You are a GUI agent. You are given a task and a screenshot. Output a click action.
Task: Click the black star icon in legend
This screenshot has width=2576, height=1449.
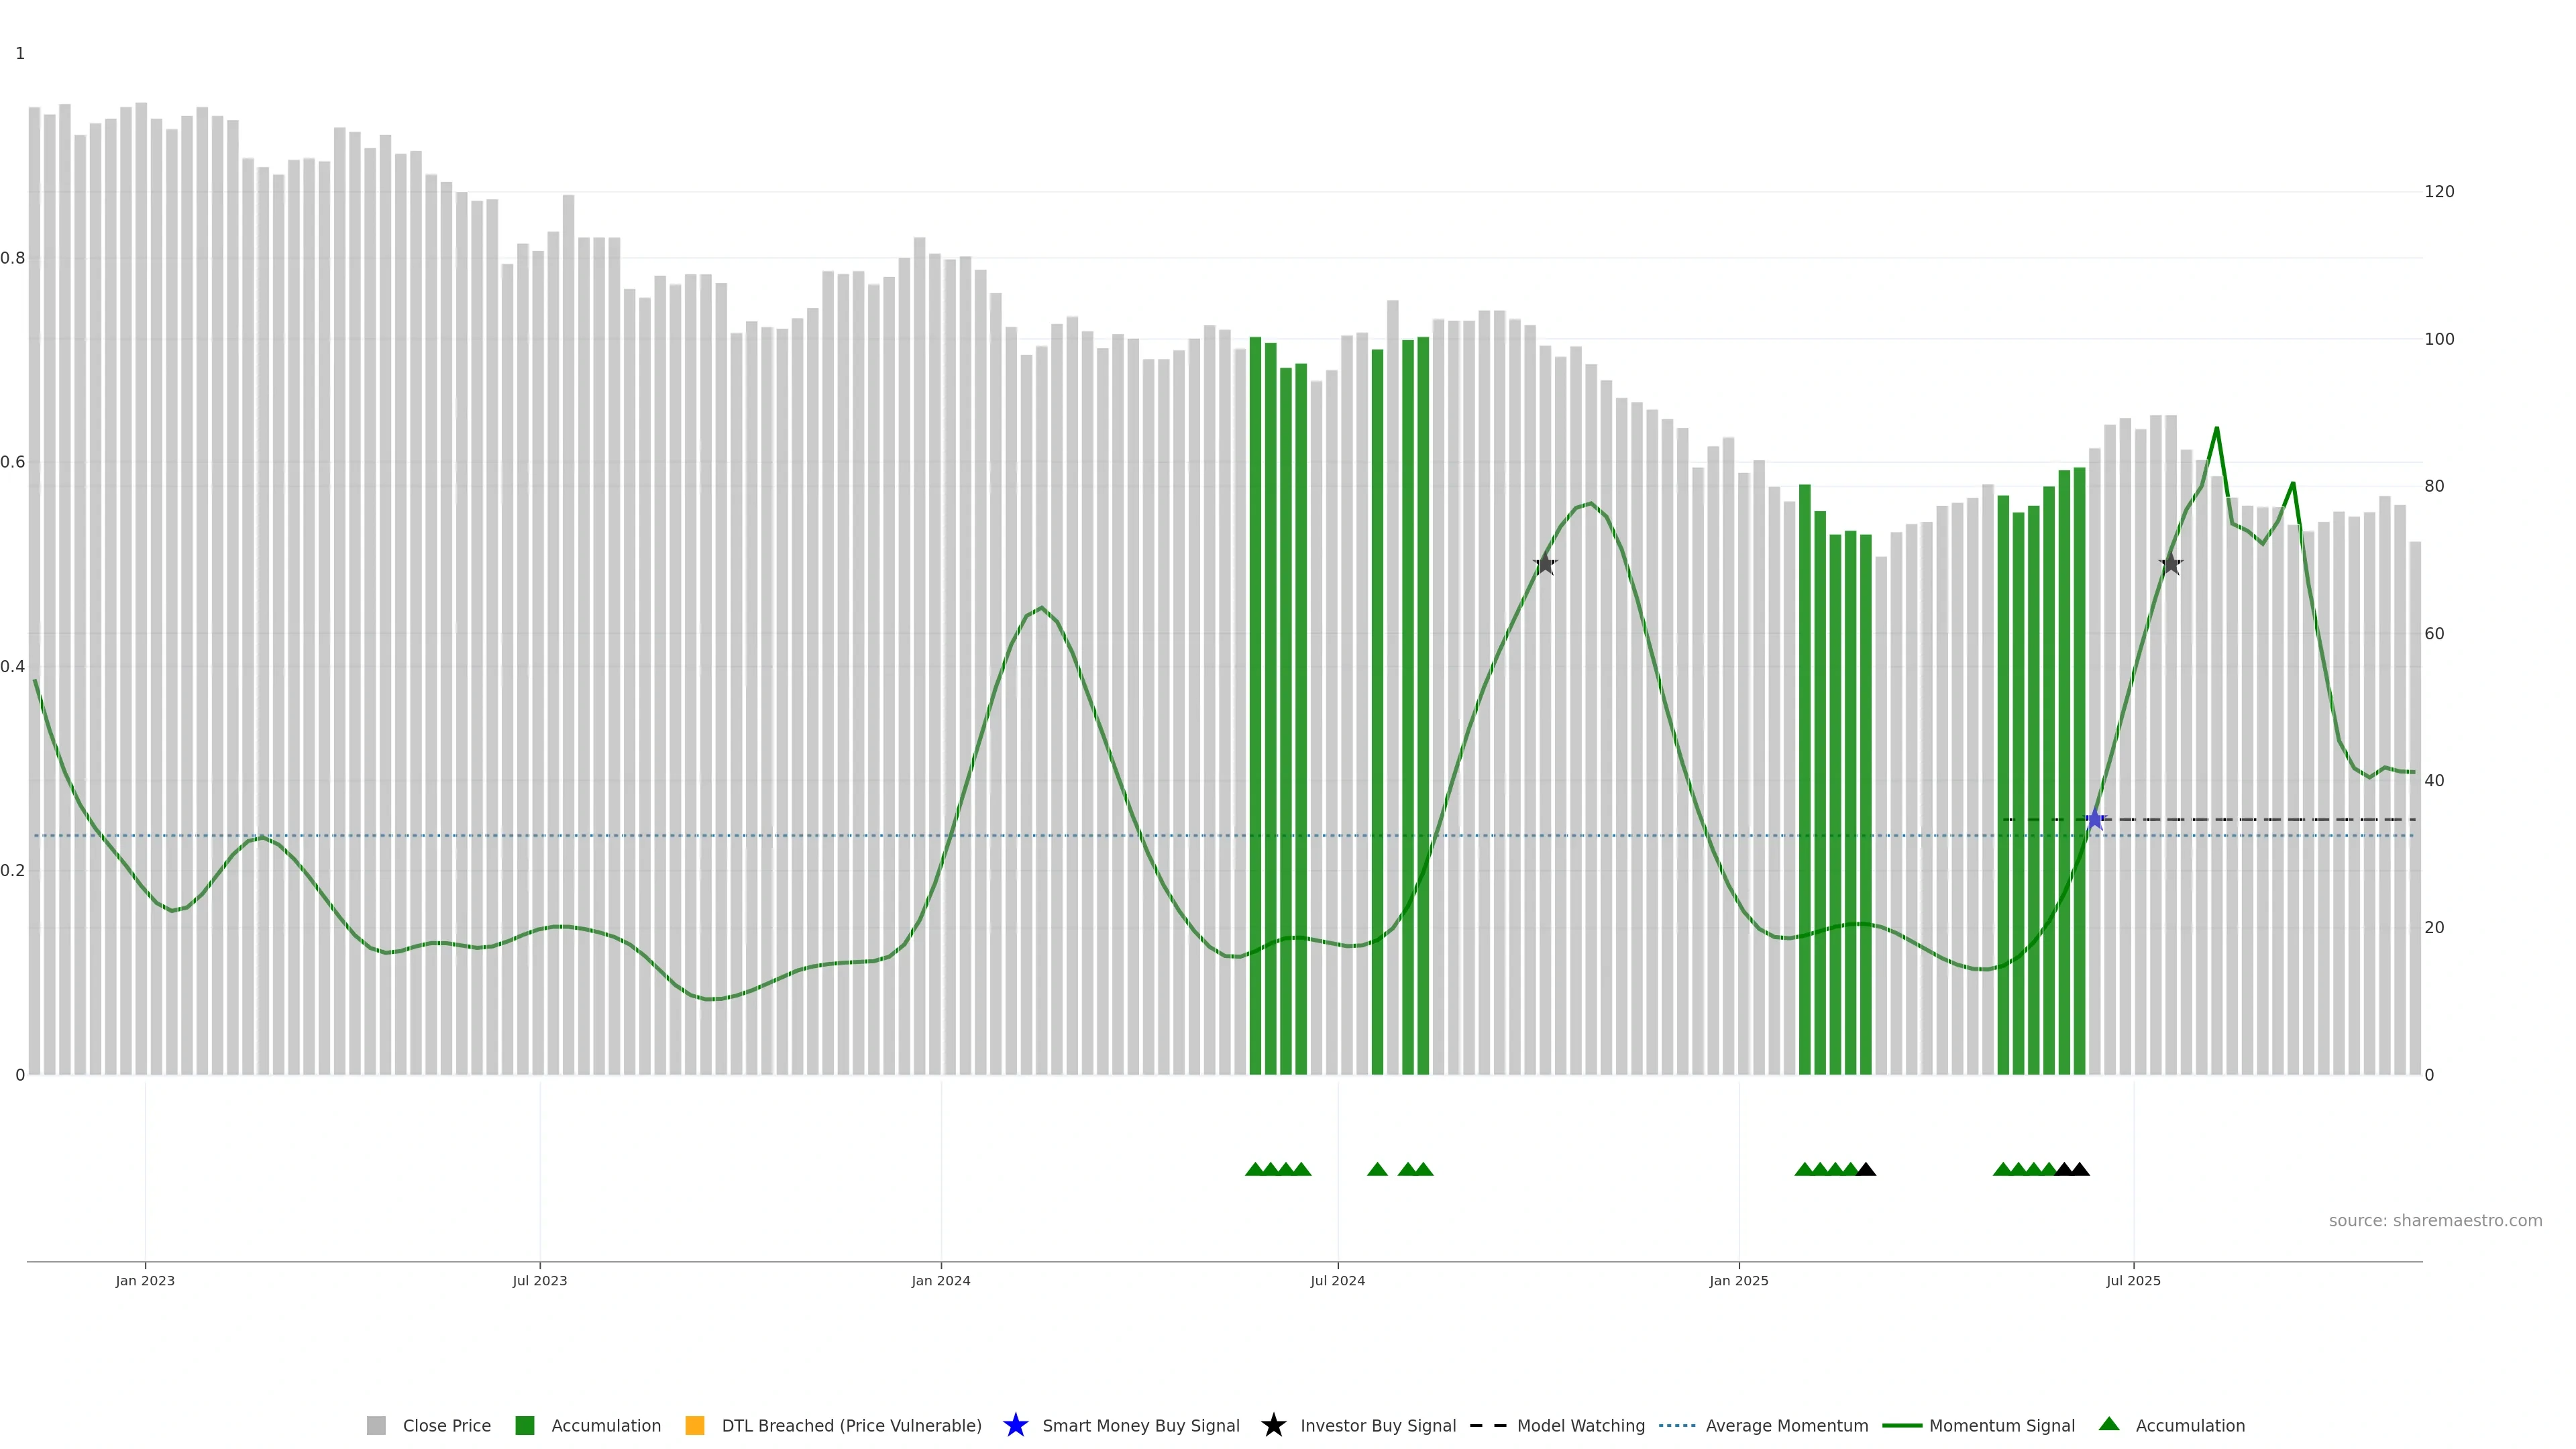point(1273,1425)
